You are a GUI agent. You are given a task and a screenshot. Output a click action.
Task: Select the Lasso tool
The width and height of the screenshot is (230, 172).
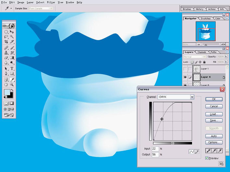pyautogui.click(x=6, y=37)
